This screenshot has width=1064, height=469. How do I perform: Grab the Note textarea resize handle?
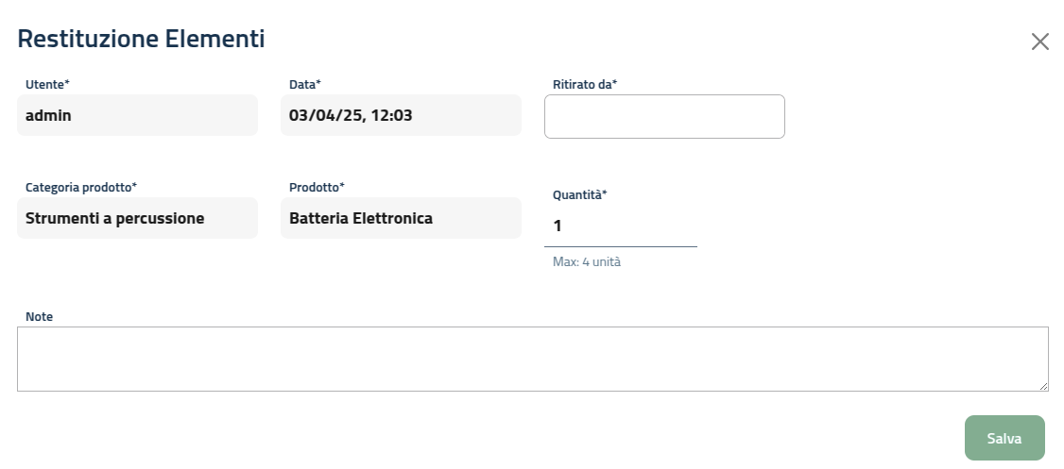tap(1043, 386)
